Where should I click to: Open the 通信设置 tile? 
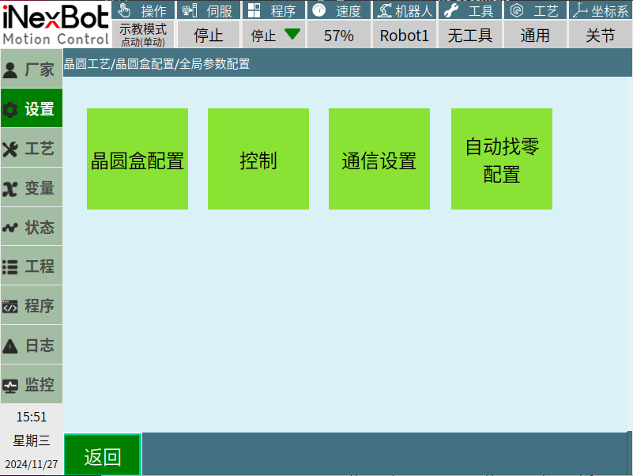[379, 160]
